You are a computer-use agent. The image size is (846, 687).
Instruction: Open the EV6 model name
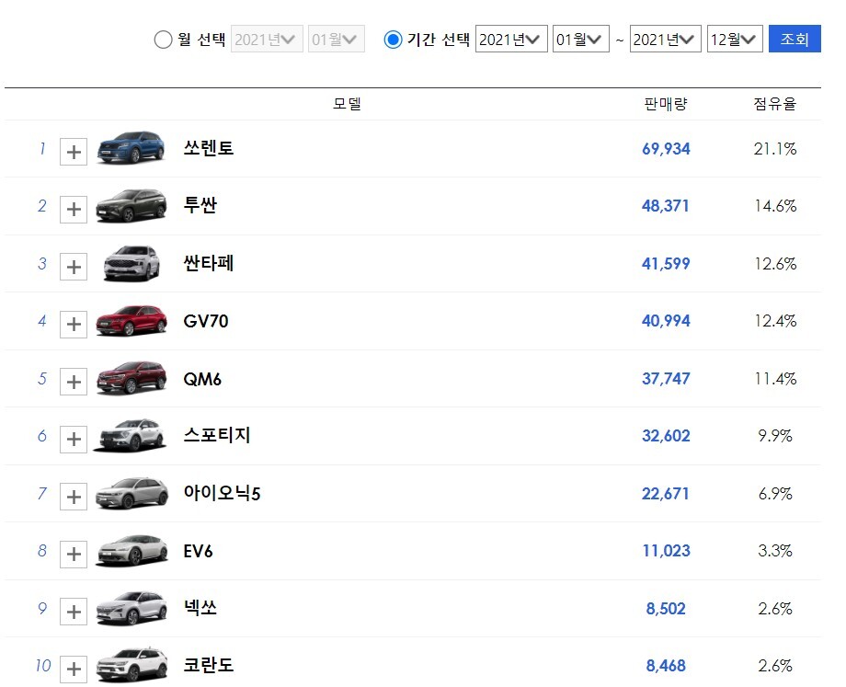[x=198, y=551]
